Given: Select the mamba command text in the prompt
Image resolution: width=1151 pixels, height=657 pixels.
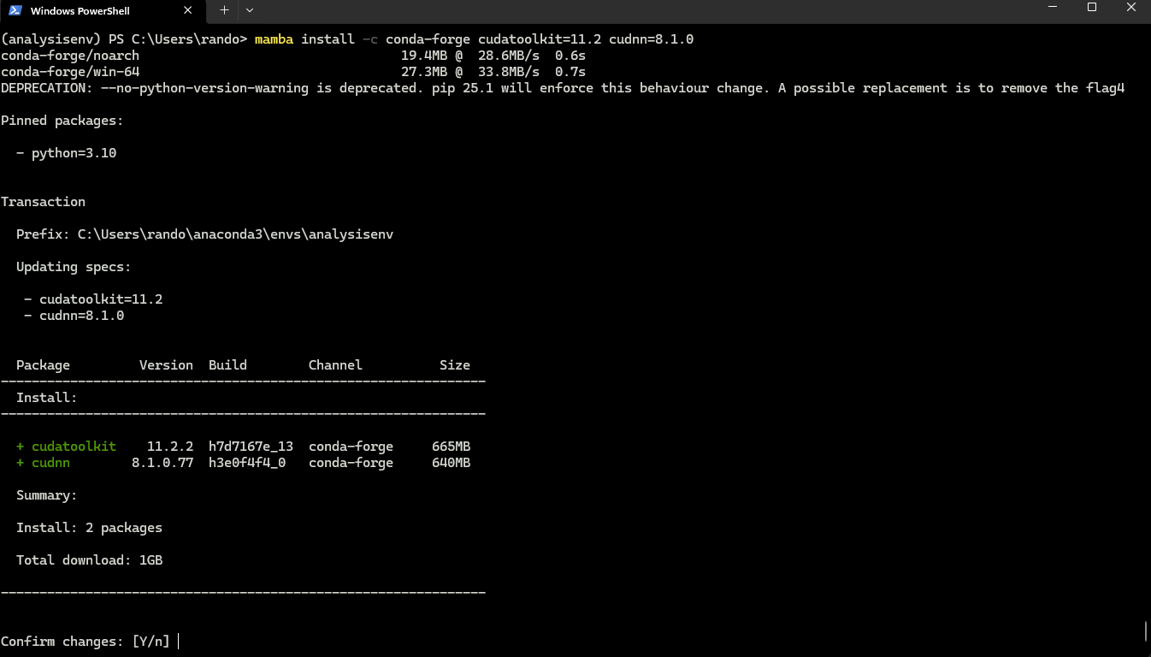Looking at the screenshot, I should pos(274,38).
